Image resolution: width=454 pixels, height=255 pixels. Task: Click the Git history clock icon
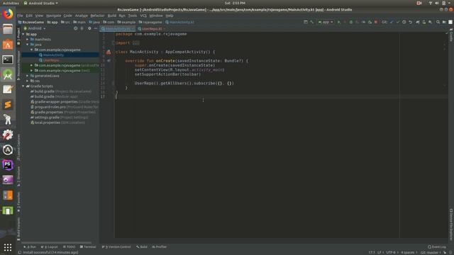point(404,22)
